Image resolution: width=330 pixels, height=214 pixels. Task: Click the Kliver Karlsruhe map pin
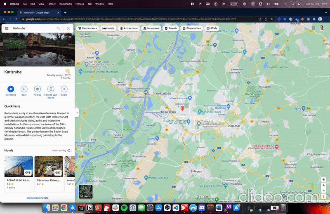point(190,98)
